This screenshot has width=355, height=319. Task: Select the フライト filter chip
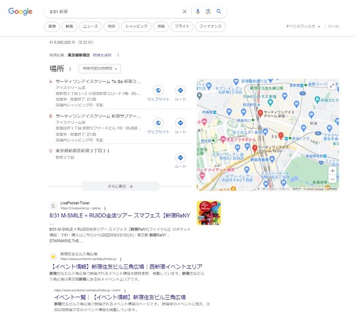point(182,26)
